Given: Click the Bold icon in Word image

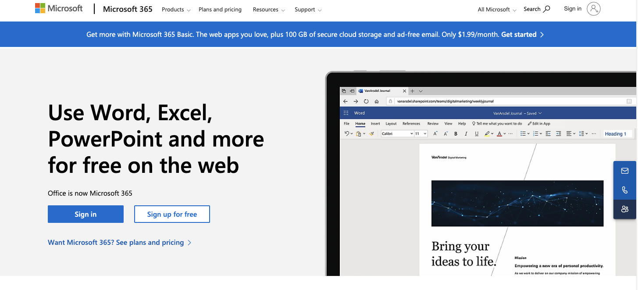Looking at the screenshot, I should 456,134.
